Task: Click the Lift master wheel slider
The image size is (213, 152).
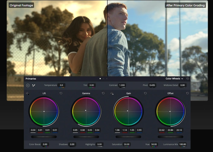Action: (44, 137)
